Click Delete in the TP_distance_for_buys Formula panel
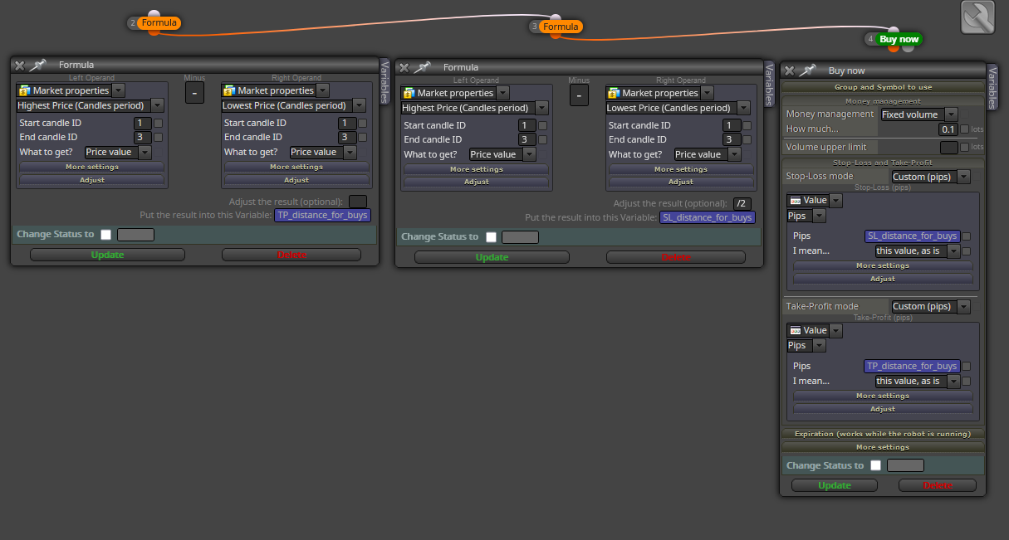The width and height of the screenshot is (1009, 540). pos(291,255)
